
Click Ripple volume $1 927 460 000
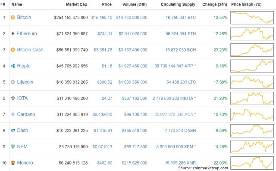(x=133, y=66)
